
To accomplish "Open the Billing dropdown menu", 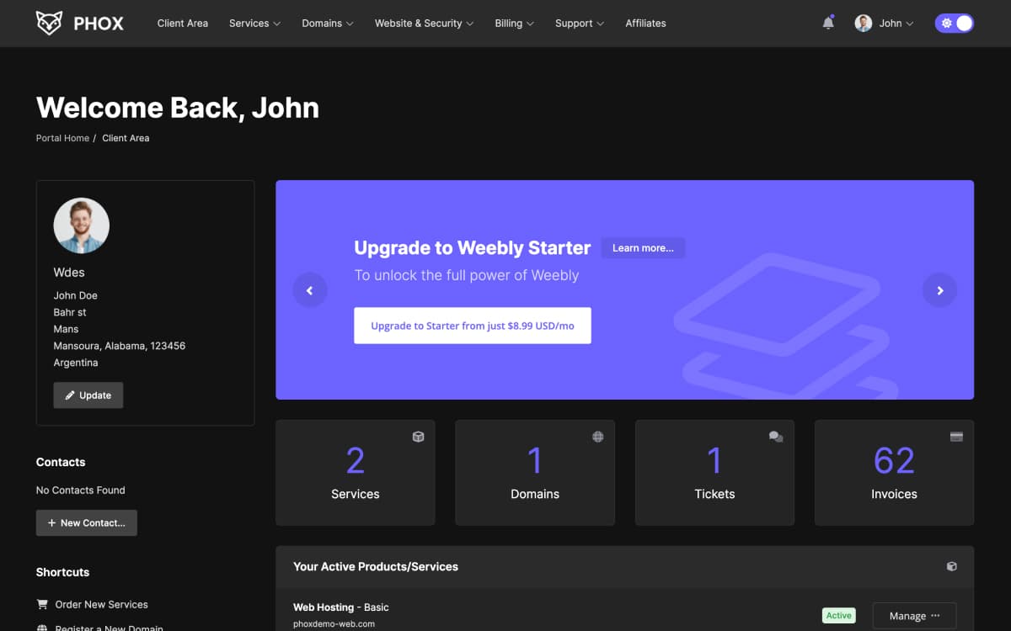I will click(514, 23).
